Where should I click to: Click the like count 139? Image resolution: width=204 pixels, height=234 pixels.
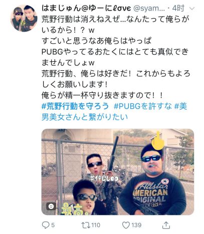pyautogui.click(x=136, y=225)
